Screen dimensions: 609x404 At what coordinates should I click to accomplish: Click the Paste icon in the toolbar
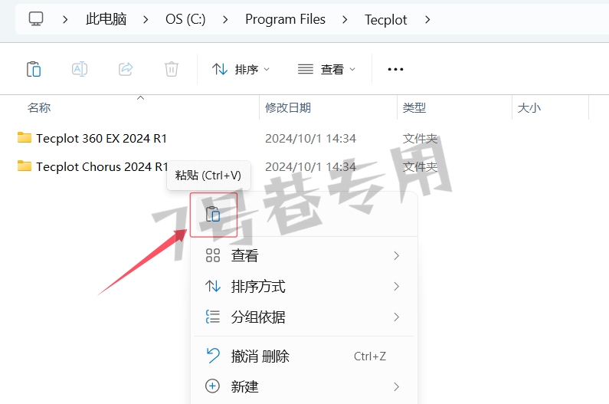point(34,69)
